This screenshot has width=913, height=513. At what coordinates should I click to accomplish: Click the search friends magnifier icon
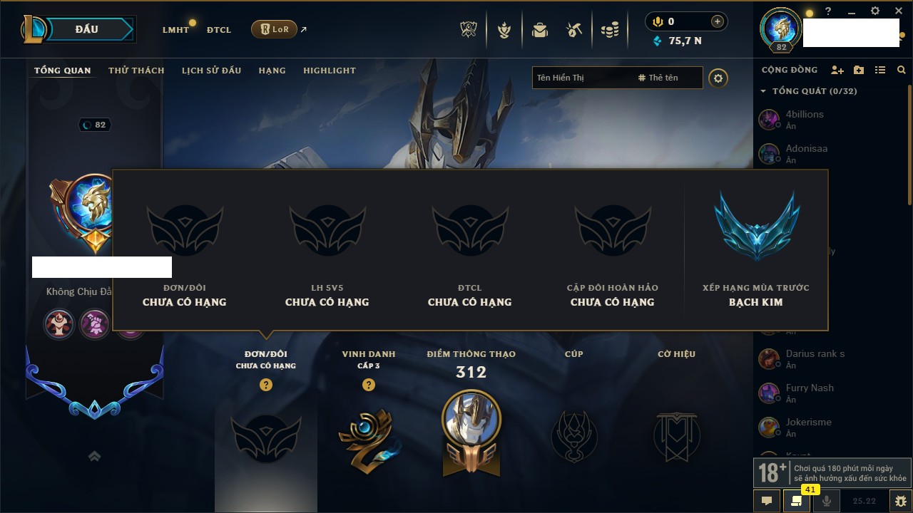902,70
